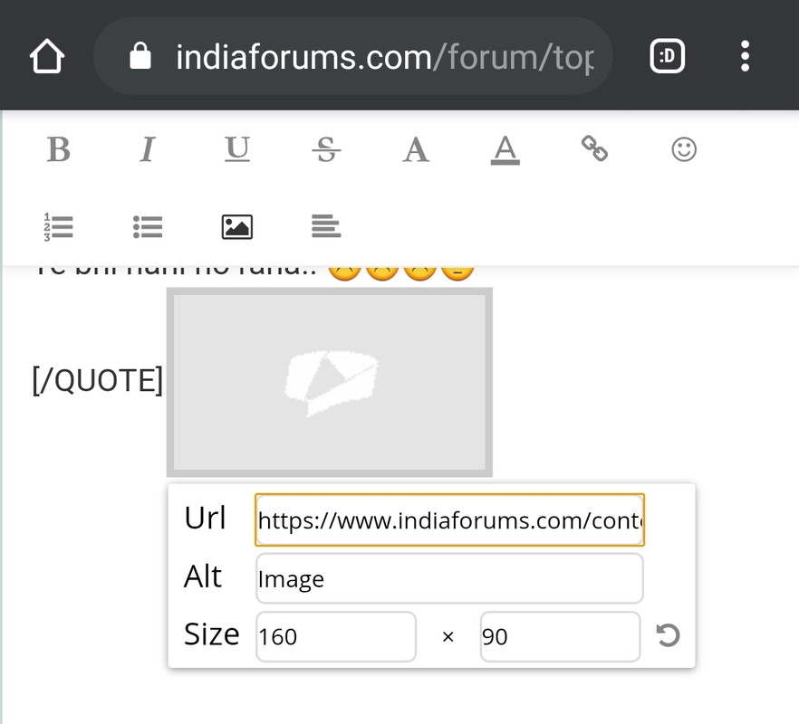This screenshot has width=799, height=724.
Task: Click the [/QUOTE] text in the editor
Action: point(97,380)
